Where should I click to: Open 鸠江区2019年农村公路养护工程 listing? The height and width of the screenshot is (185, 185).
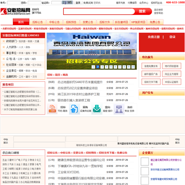point(79,94)
